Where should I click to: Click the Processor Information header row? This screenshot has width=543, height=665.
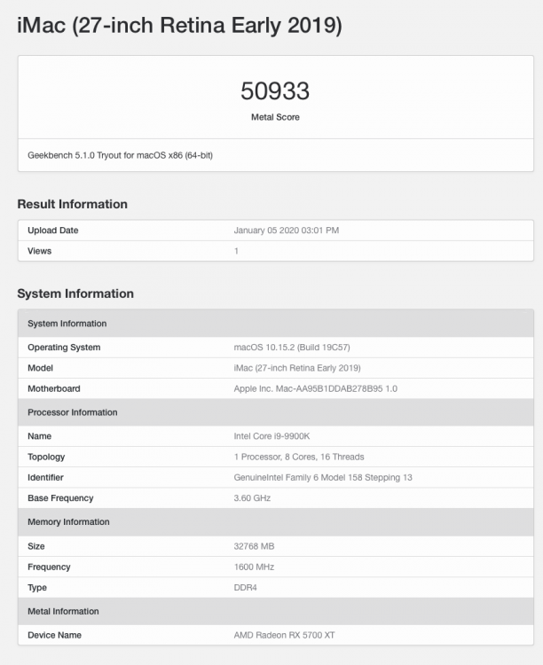[x=276, y=412]
